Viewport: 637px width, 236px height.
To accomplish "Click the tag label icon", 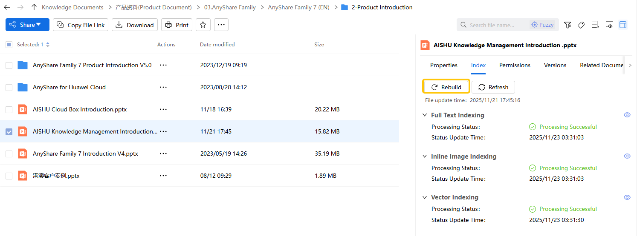I will [x=581, y=25].
